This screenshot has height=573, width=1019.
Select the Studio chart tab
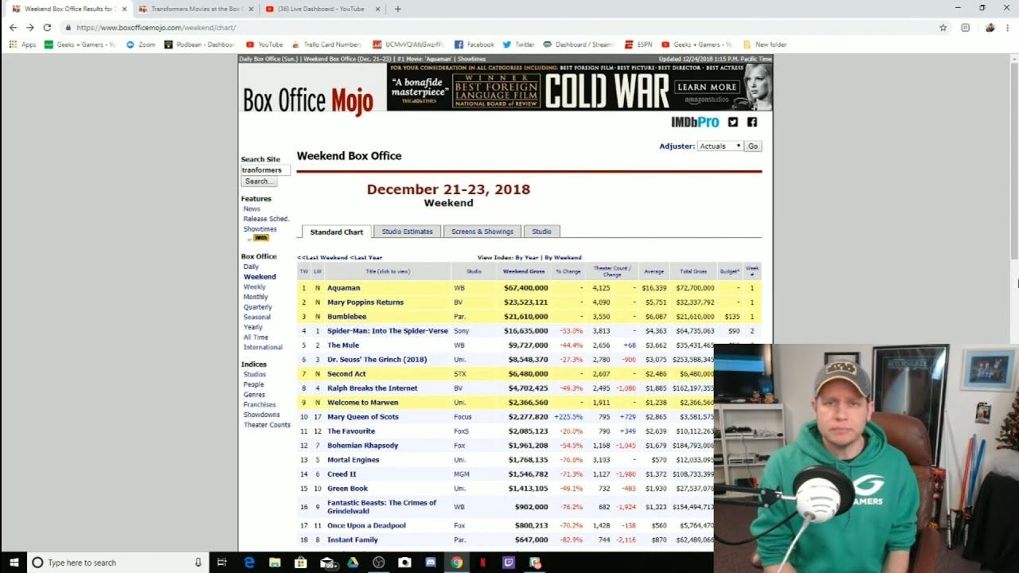click(541, 232)
